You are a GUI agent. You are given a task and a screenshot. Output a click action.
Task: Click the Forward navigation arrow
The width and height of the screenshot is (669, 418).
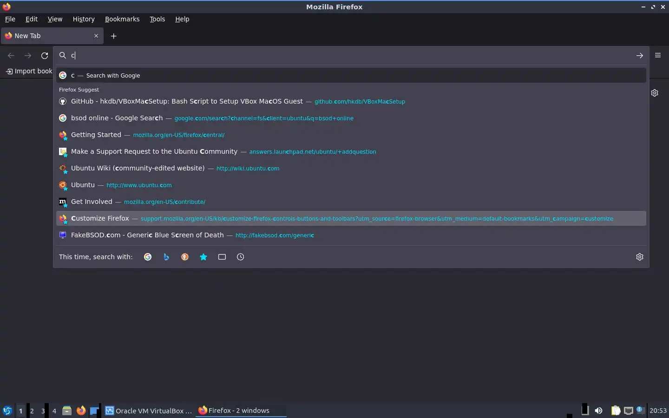point(28,55)
